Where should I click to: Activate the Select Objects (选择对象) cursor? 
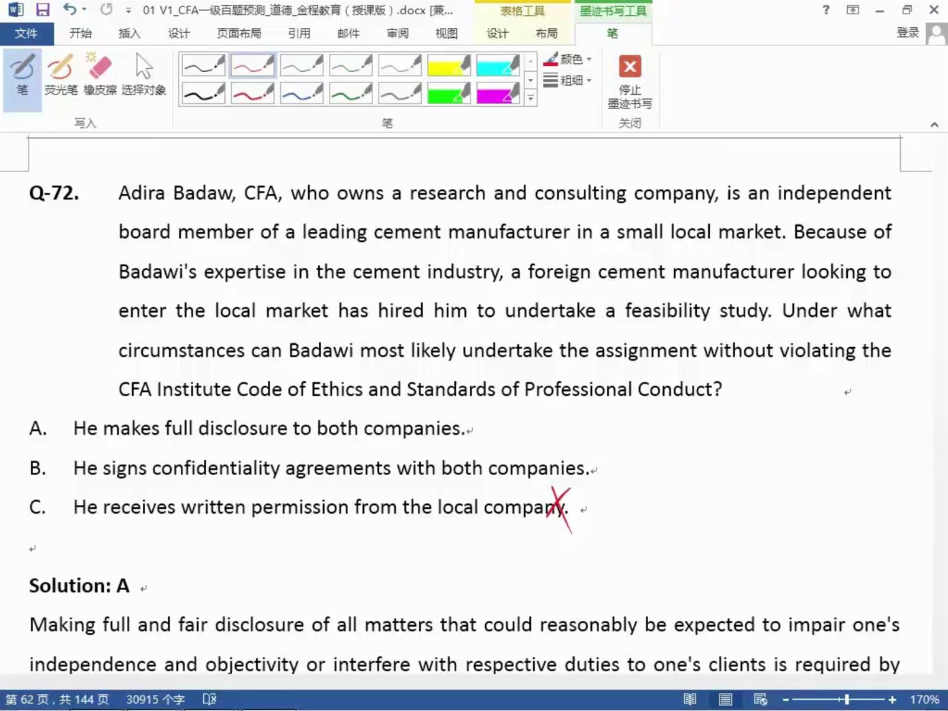point(143,75)
